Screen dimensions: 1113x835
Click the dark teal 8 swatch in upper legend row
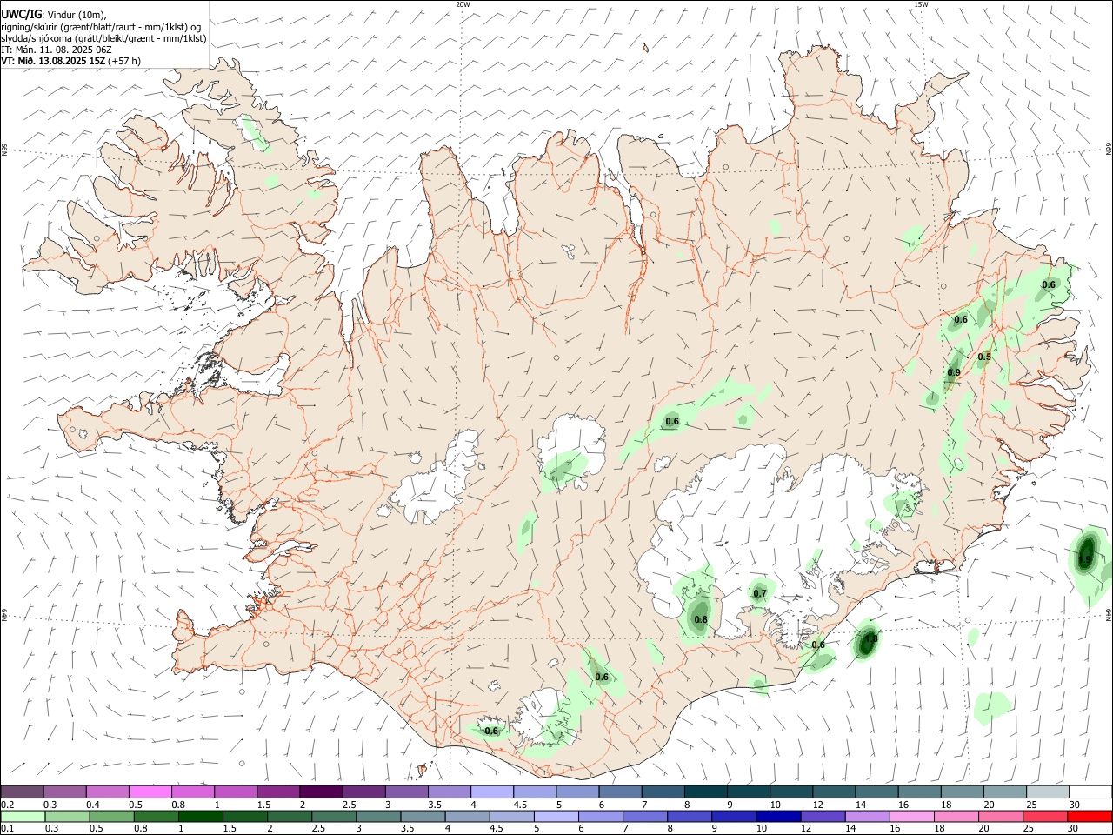706,792
